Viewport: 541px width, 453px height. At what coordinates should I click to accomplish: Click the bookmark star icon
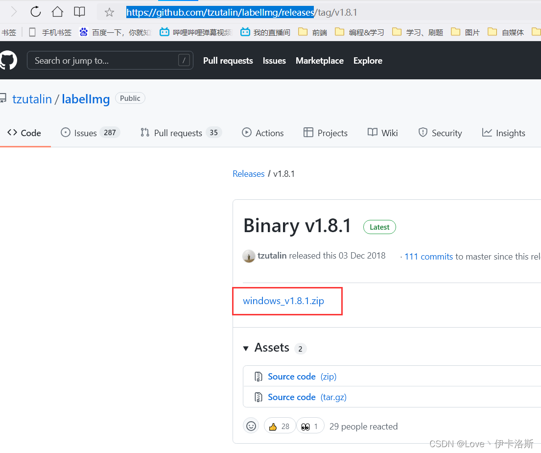[x=109, y=12]
